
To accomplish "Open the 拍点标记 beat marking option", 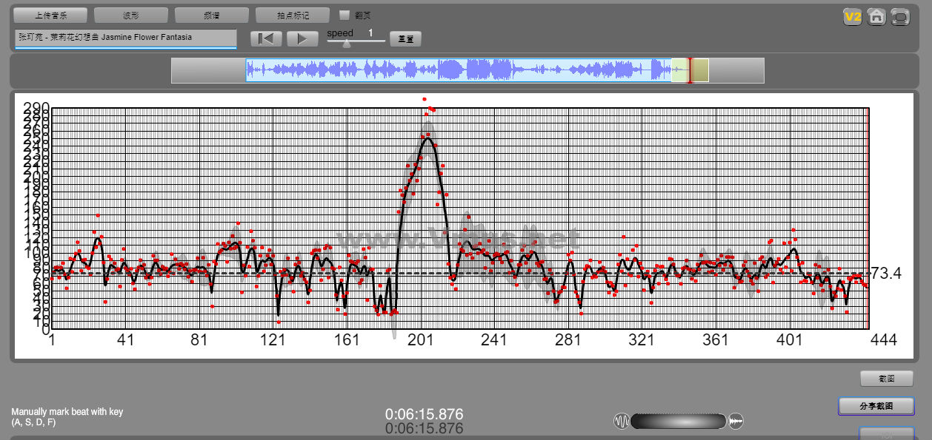I will click(292, 16).
